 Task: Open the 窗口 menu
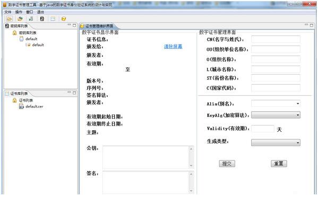(x=30, y=12)
